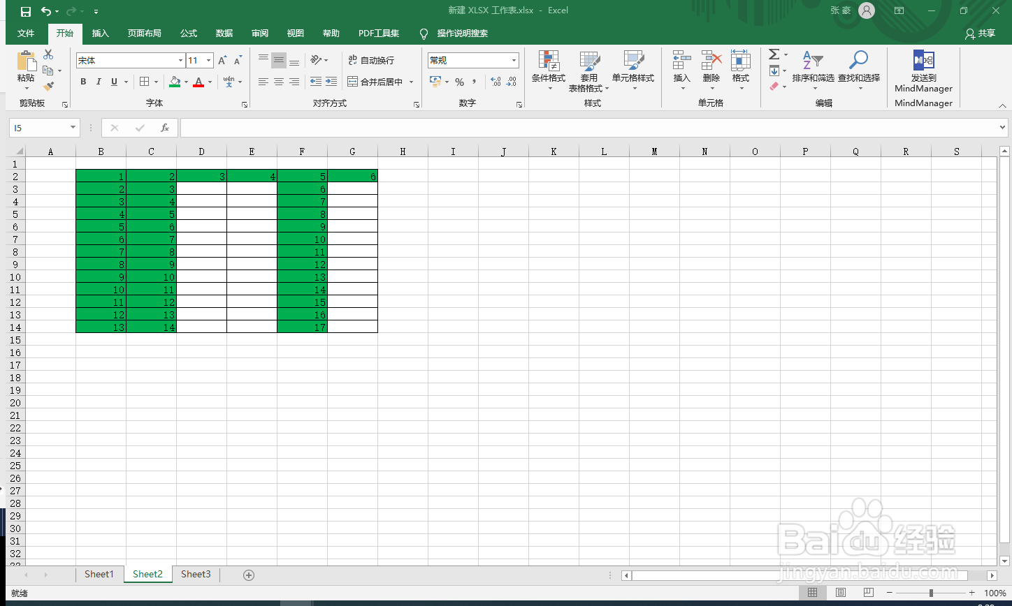This screenshot has height=606, width=1012.
Task: Send to MindManager
Action: point(923,71)
